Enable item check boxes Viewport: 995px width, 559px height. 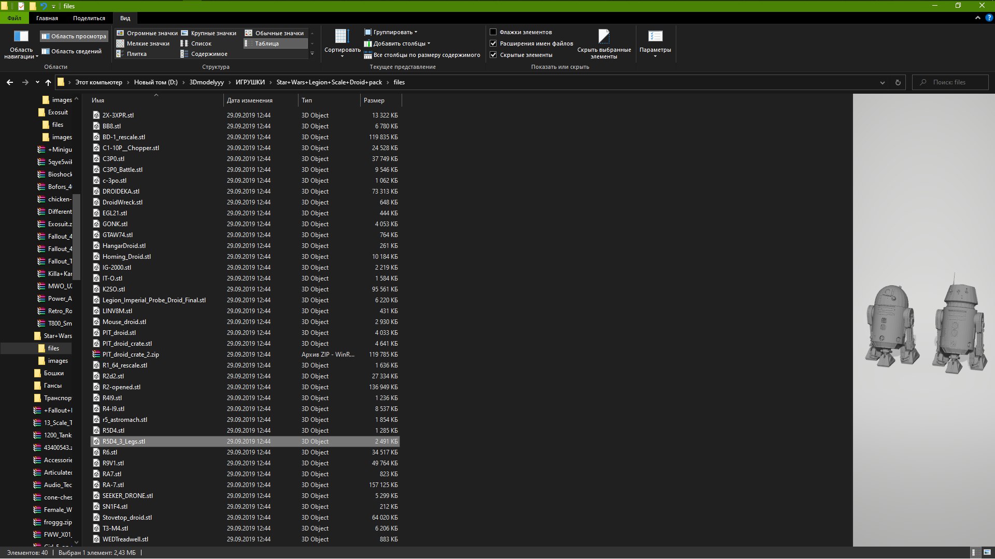[493, 32]
